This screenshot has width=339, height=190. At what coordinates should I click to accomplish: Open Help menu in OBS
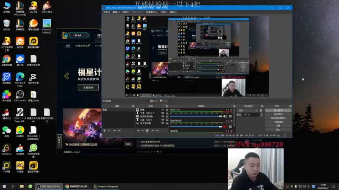[x=173, y=12]
